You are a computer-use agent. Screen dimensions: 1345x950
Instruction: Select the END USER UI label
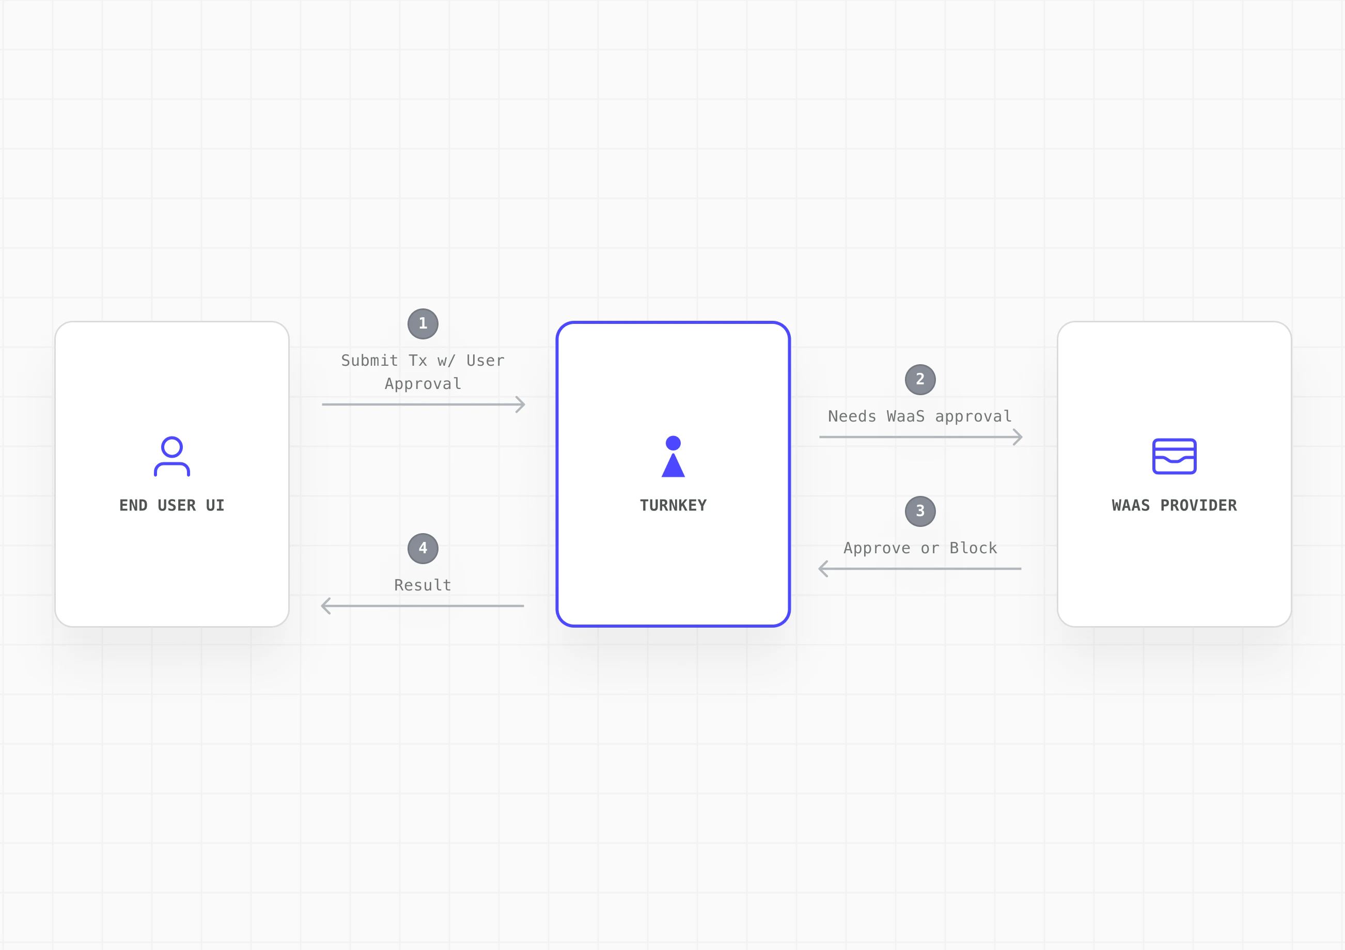[x=171, y=505]
